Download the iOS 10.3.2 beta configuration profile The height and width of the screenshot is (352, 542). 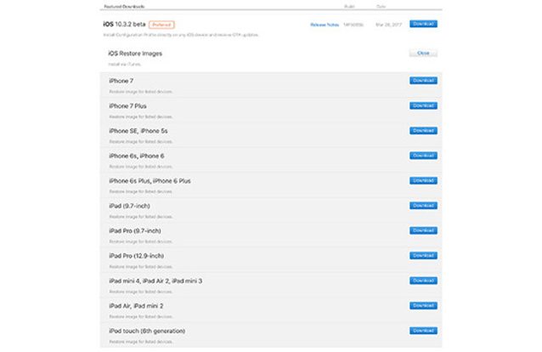[x=423, y=24]
